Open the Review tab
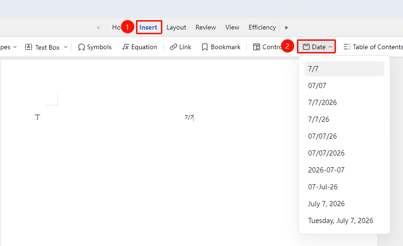The width and height of the screenshot is (403, 246). (205, 27)
